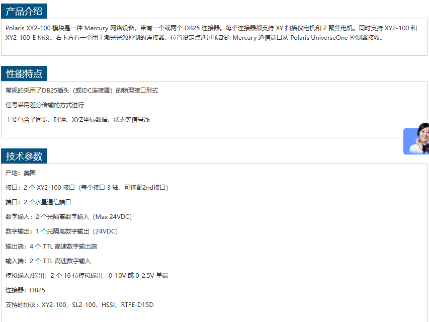This screenshot has height=322, width=429.
Task: Click the 接口：2 个 XY2-100 接口 line
Action: click(x=87, y=188)
